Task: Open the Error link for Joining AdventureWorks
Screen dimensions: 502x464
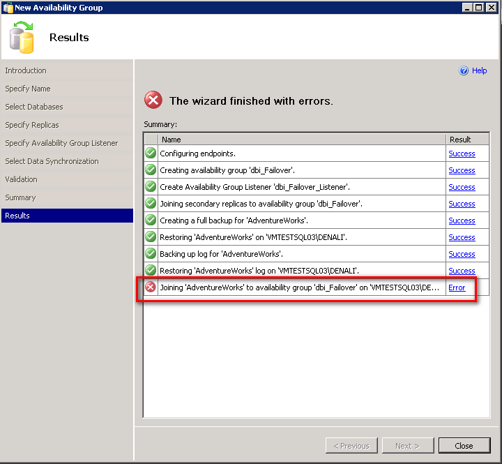Action: pyautogui.click(x=457, y=287)
